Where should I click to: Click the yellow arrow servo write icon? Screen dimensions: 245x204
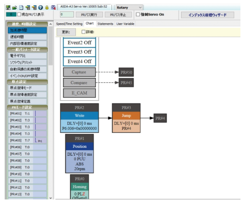tap(34, 7)
